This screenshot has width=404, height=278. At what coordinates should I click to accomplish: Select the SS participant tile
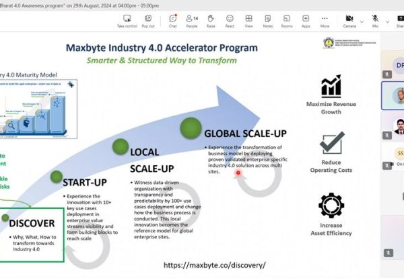[x=393, y=156]
